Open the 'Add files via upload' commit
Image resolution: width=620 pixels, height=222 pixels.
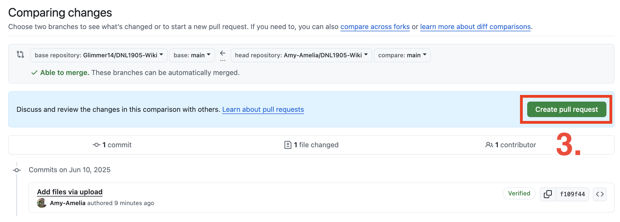point(70,192)
